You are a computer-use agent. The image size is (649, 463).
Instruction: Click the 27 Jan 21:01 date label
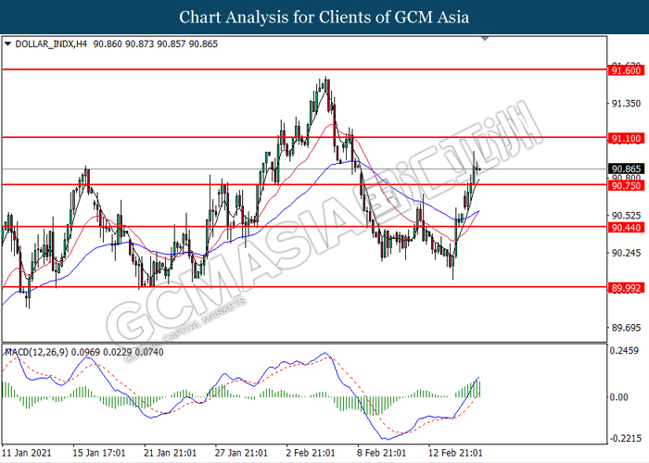241,453
